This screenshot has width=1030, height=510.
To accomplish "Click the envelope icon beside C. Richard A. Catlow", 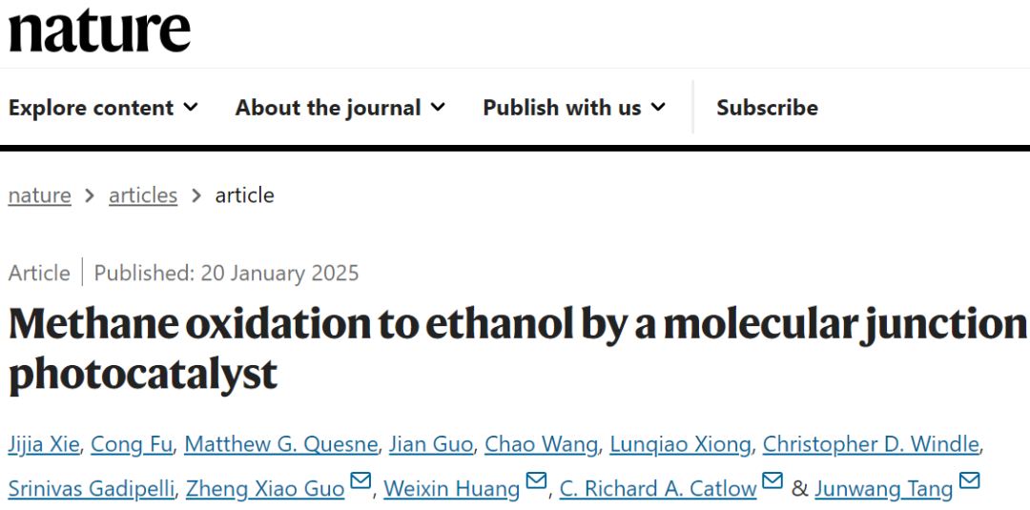I will pyautogui.click(x=772, y=481).
